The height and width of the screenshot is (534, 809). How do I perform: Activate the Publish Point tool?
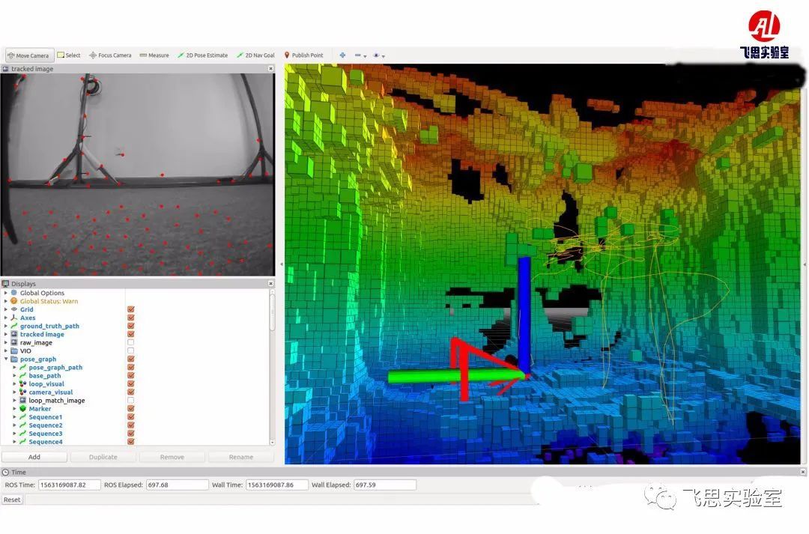[x=303, y=55]
